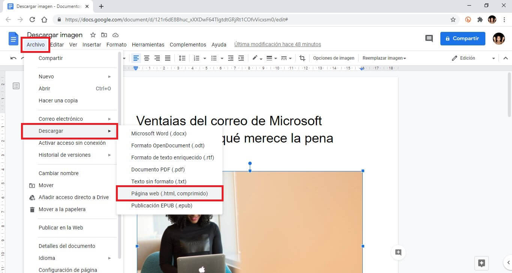Decrease indent
512x273 pixels.
(x=231, y=58)
